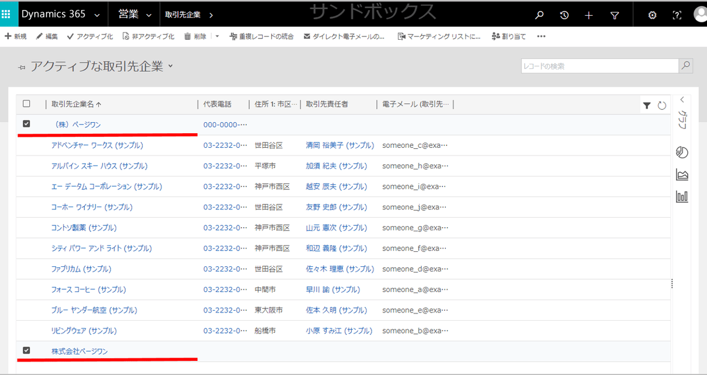Open the アクティブな取引先企業 view selector
707x375 pixels.
(169, 67)
